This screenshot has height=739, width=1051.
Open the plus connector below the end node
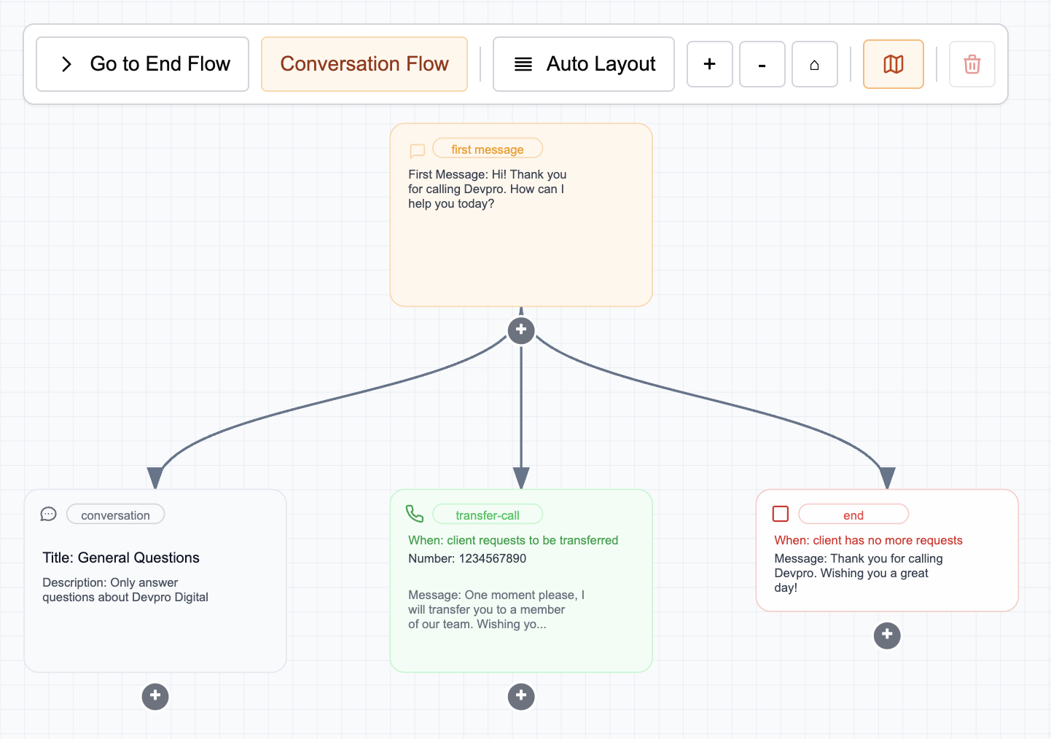click(887, 636)
